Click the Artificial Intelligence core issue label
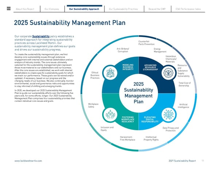Screen dimensions: 219x169 183,105
